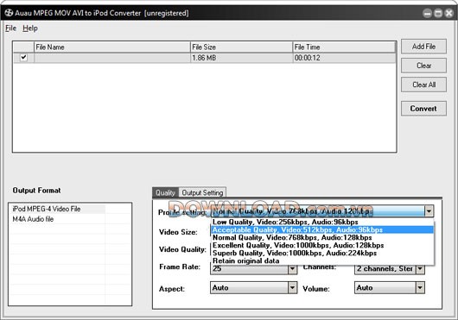The width and height of the screenshot is (458, 320).
Task: Select Retain original data option
Action: (322, 260)
